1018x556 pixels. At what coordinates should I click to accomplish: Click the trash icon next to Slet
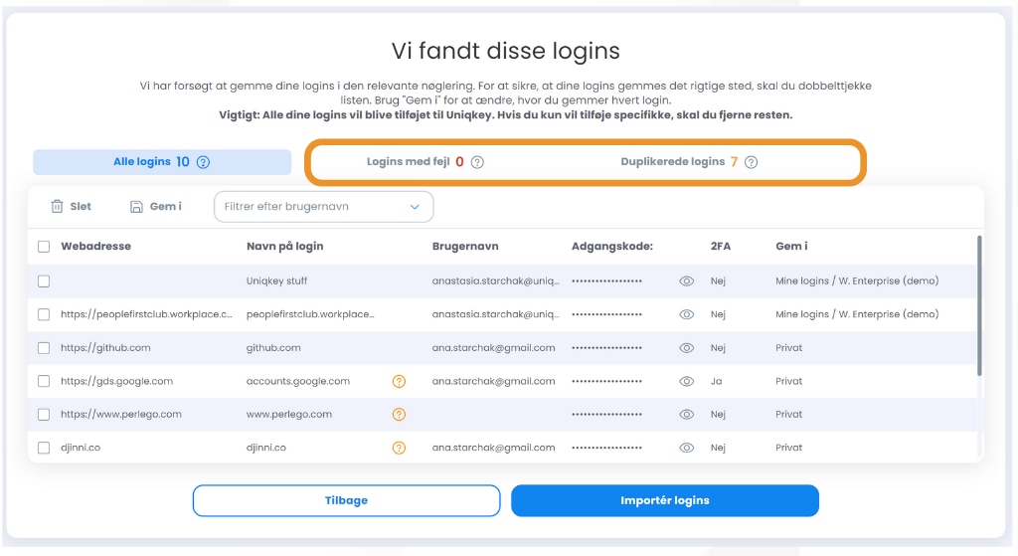coord(57,207)
